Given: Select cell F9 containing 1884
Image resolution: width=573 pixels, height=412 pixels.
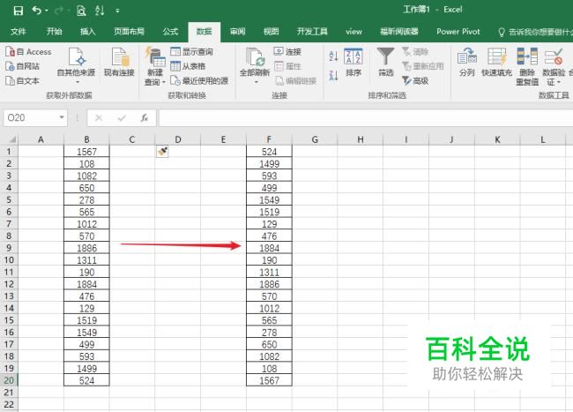Looking at the screenshot, I should pyautogui.click(x=269, y=248).
